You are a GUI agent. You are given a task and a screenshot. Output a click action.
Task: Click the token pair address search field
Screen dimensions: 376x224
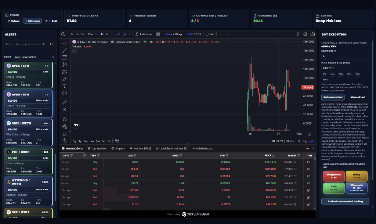point(26,43)
